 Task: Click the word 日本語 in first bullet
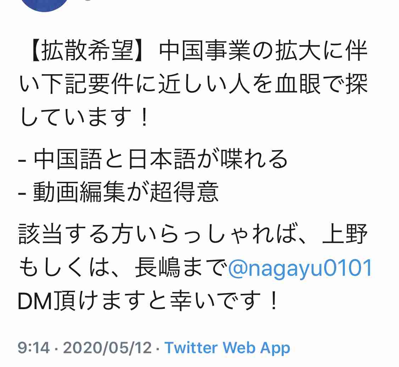[x=161, y=159]
